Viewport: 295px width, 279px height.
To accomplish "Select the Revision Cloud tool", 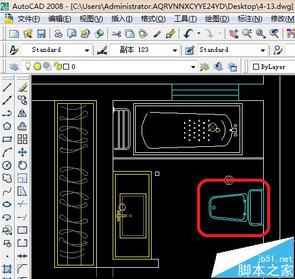I will (7, 178).
